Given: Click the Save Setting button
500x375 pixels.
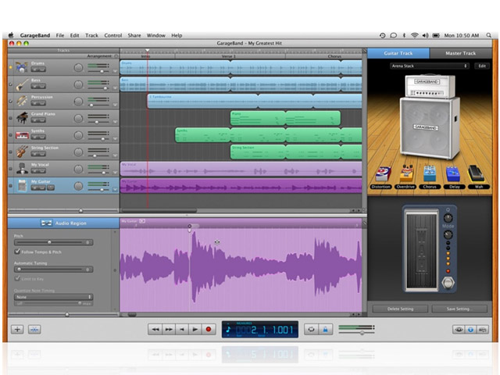Looking at the screenshot, I should pos(459,309).
